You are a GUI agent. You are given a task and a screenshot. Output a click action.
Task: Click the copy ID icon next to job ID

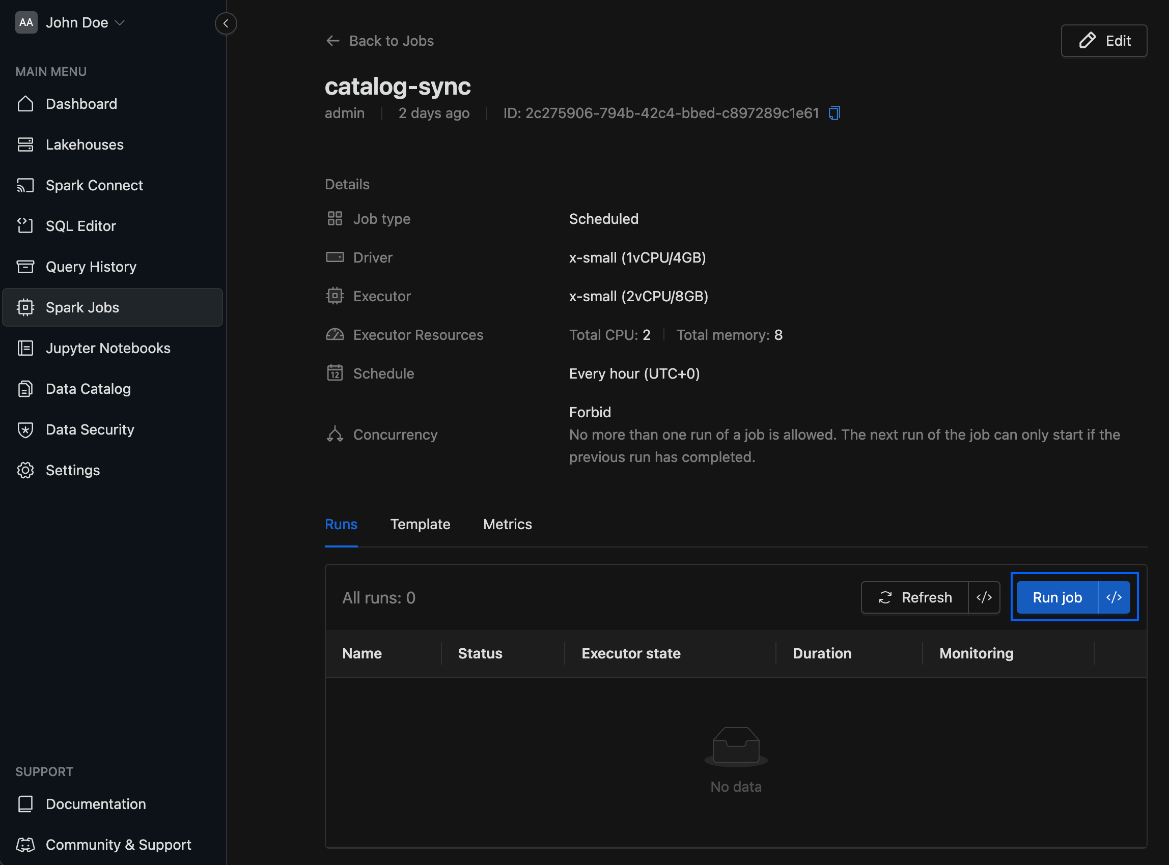click(x=834, y=112)
